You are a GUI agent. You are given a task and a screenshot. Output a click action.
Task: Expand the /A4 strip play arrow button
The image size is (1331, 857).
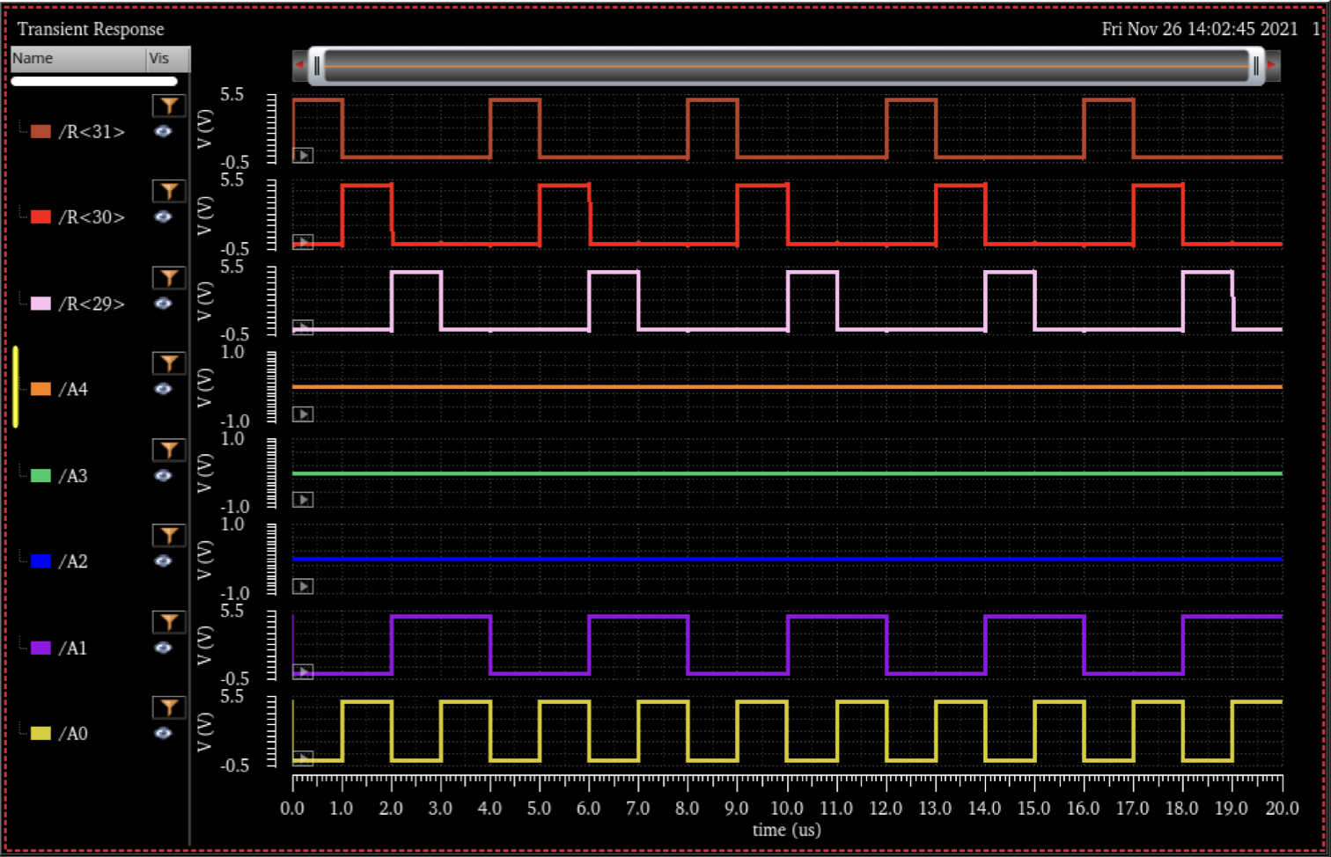(x=303, y=414)
